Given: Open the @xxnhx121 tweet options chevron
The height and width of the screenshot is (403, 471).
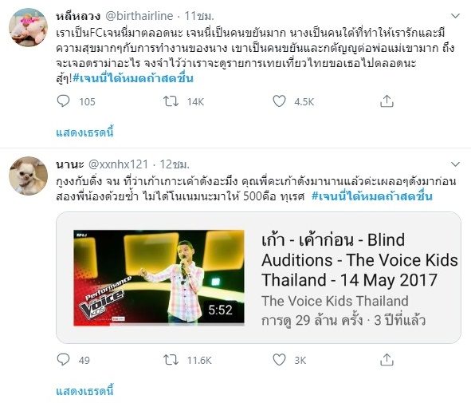Looking at the screenshot, I should [455, 164].
